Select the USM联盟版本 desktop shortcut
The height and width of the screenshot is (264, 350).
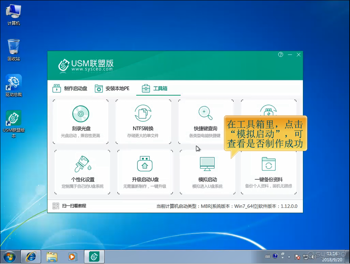pyautogui.click(x=14, y=124)
